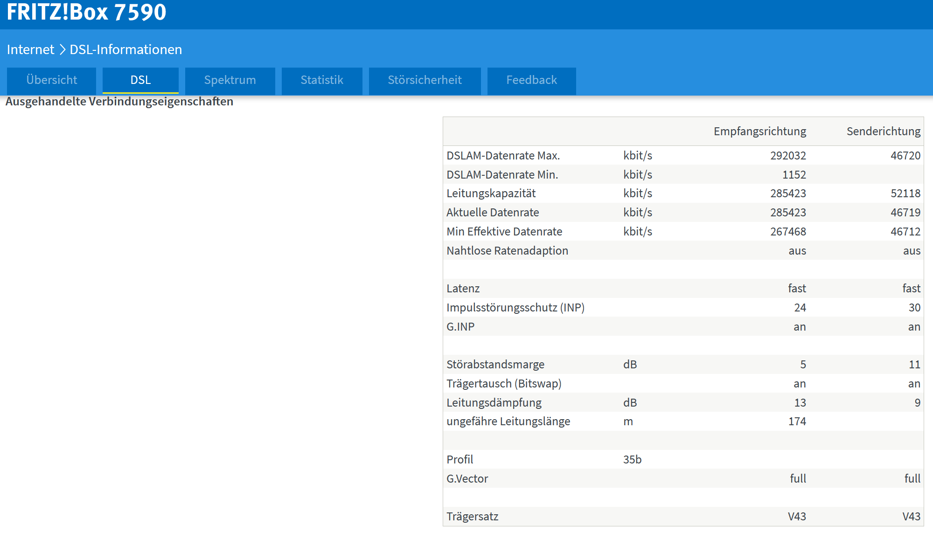Open the Statistik tab

(322, 80)
